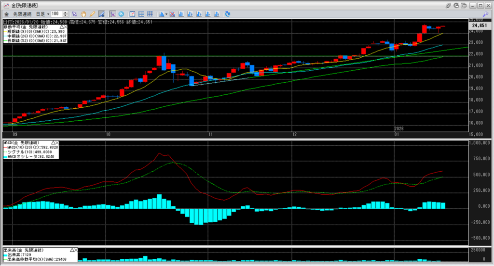Open the chart type dropdown arrow
This screenshot has width=494, height=266.
(x=166, y=14)
